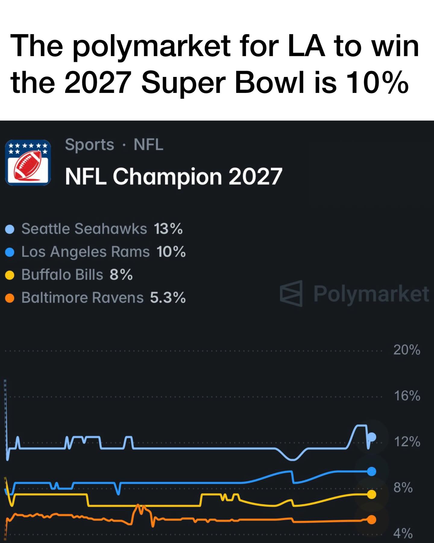Click the 12% axis label
The height and width of the screenshot is (543, 434).
(407, 442)
